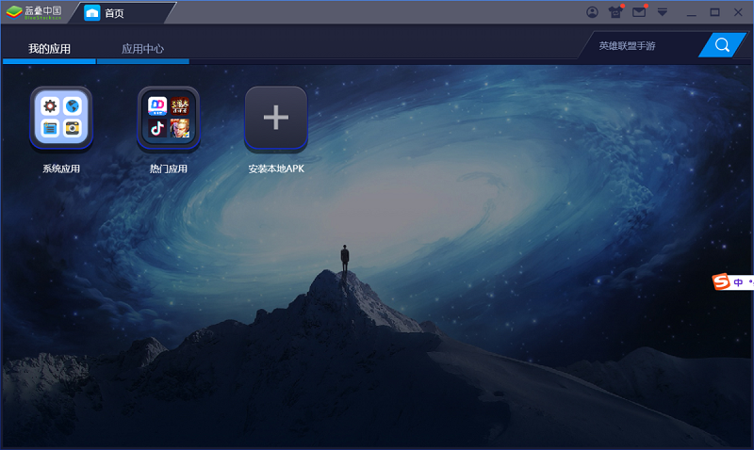Click the 安装本地APK text label
The height and width of the screenshot is (450, 754).
point(276,169)
